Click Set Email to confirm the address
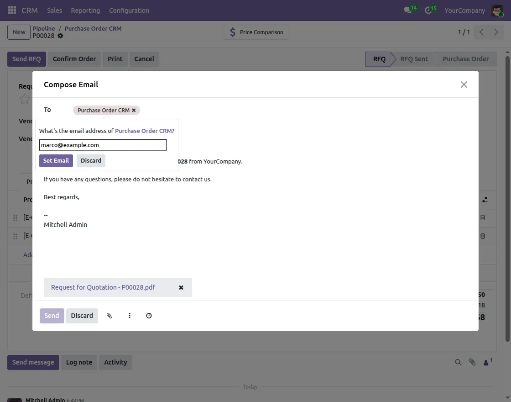The image size is (511, 402). click(x=56, y=160)
